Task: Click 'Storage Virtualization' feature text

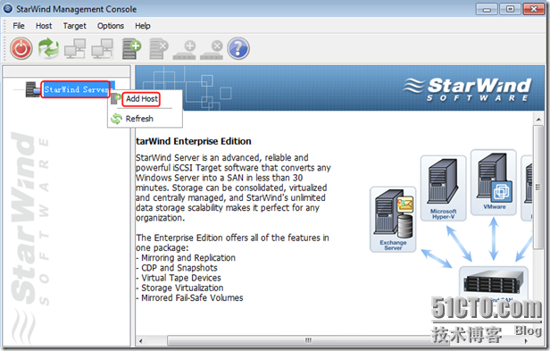Action: (x=182, y=288)
